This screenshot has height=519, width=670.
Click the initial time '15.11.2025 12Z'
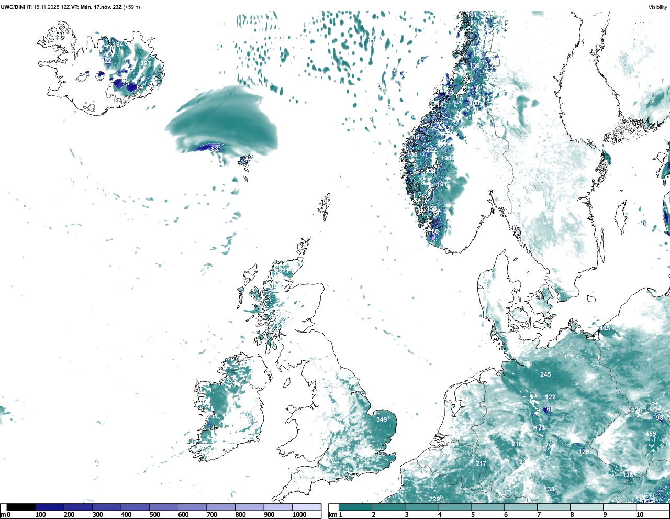[52, 7]
